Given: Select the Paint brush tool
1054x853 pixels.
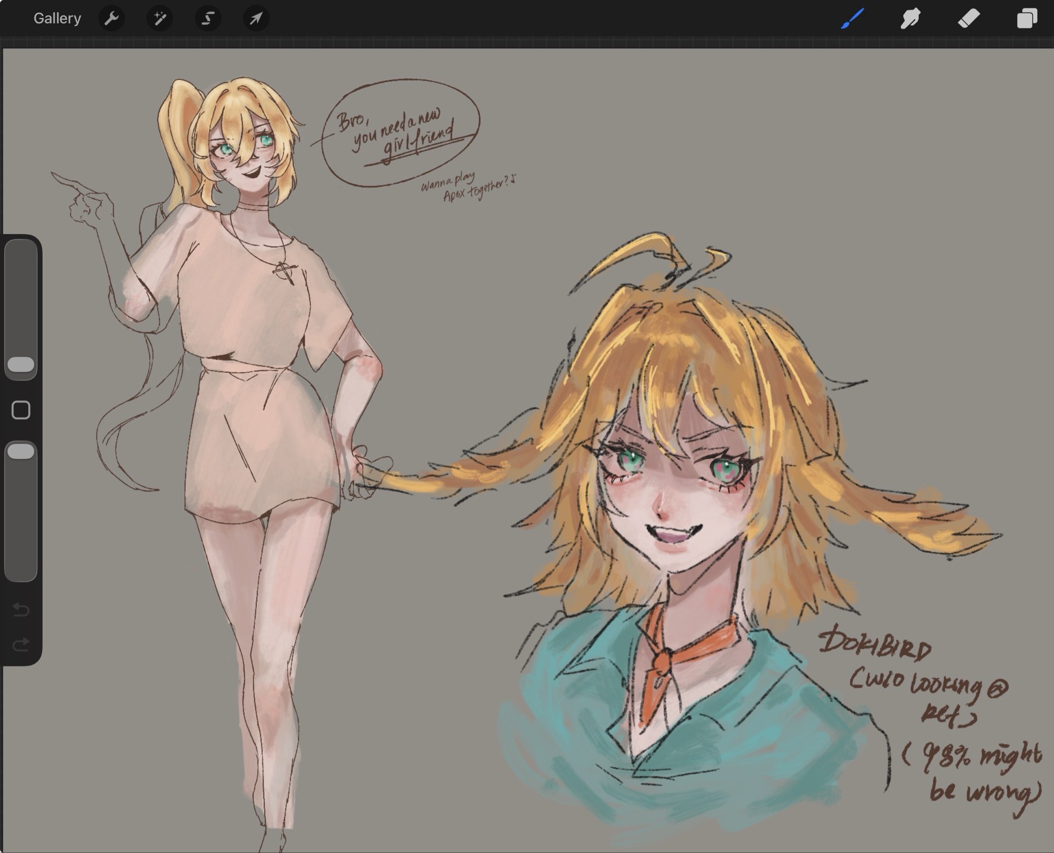Looking at the screenshot, I should 852,19.
